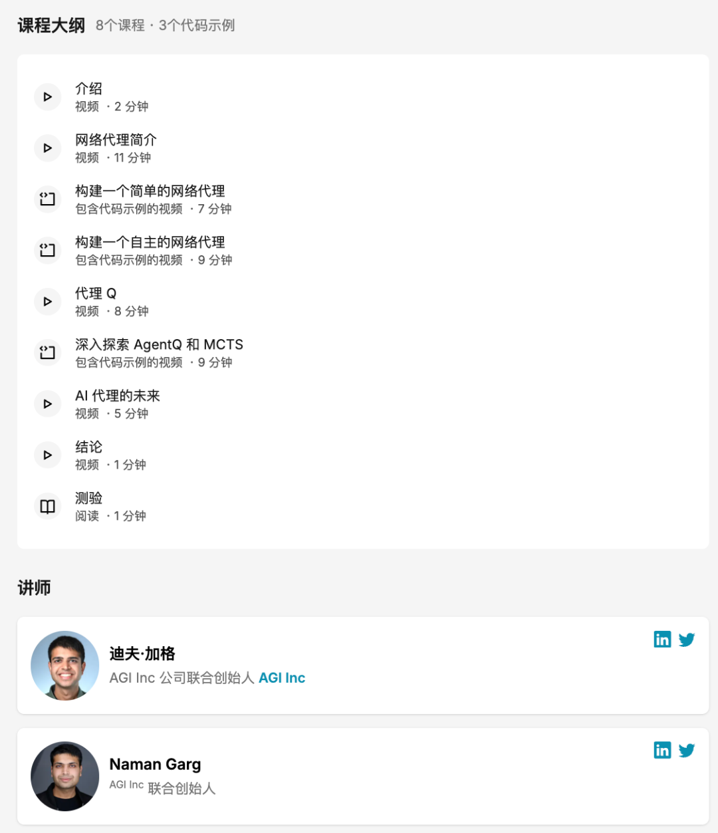Click play icon beside 结论 lesson

coord(47,455)
